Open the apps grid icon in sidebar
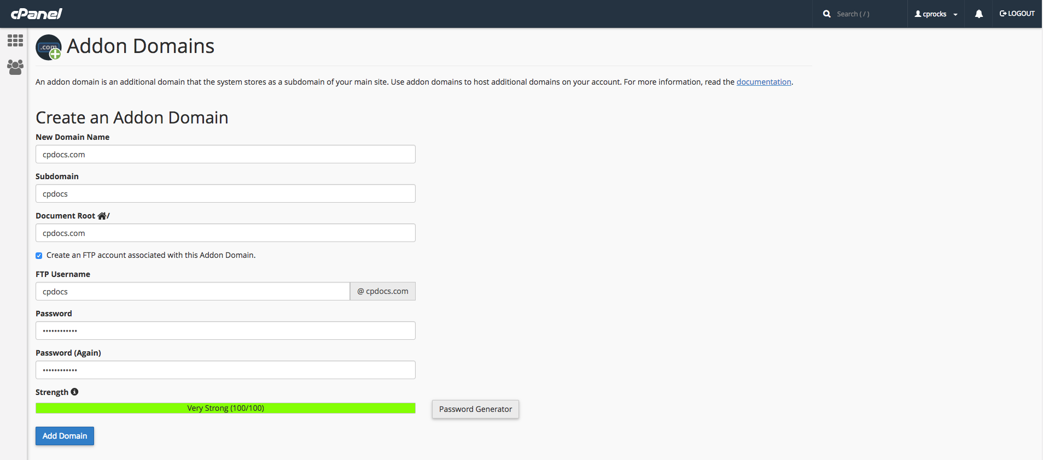1043x460 pixels. 15,40
